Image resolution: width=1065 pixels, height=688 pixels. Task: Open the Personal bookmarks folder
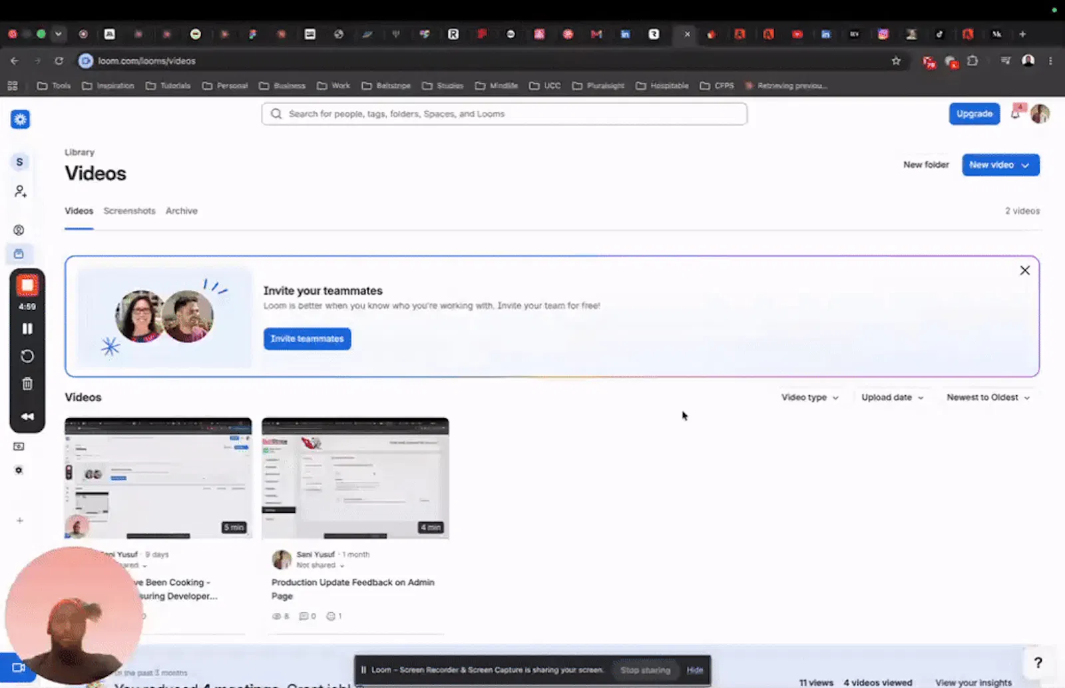coord(225,86)
